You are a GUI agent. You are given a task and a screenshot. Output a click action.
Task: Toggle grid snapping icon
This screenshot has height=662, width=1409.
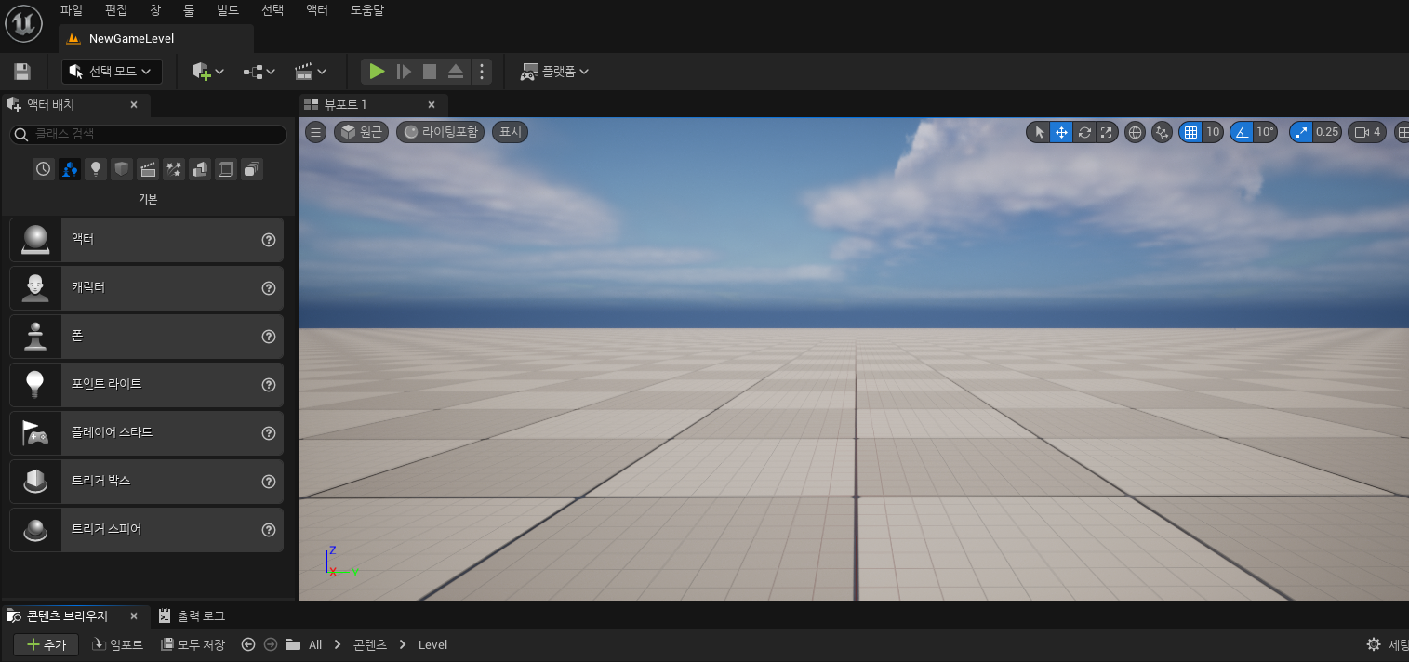click(1190, 132)
